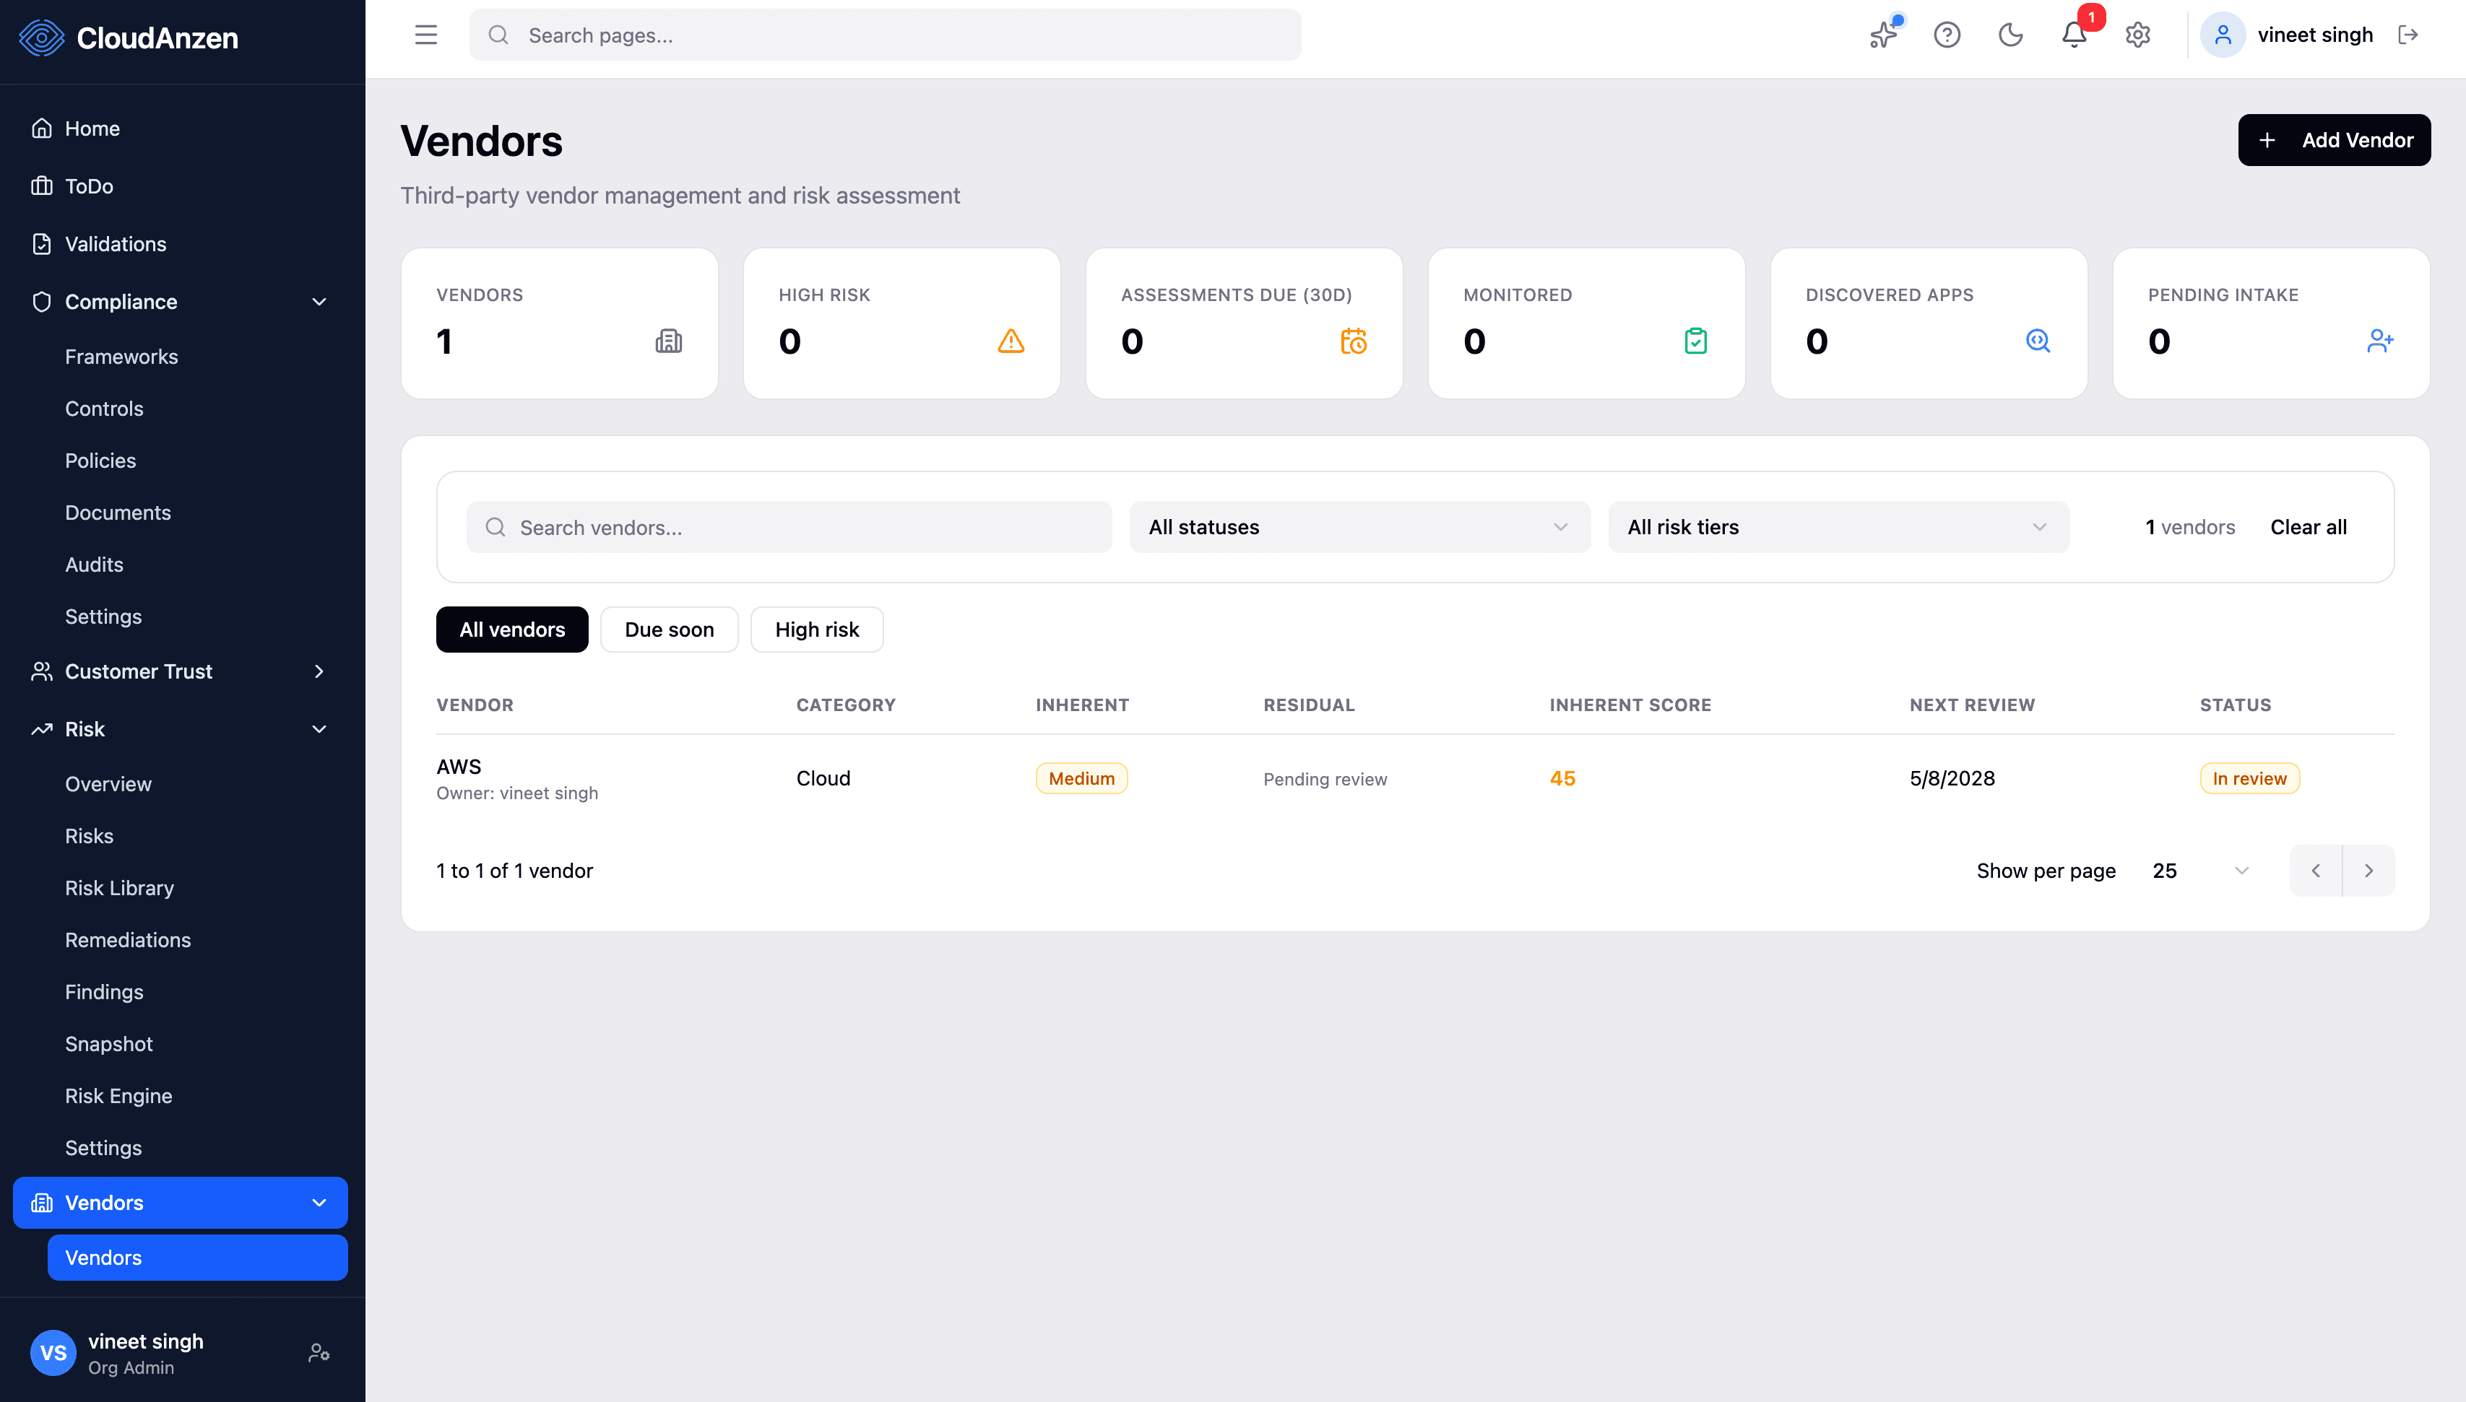Click the user avatar icon in header
The image size is (2466, 1402).
click(2223, 35)
